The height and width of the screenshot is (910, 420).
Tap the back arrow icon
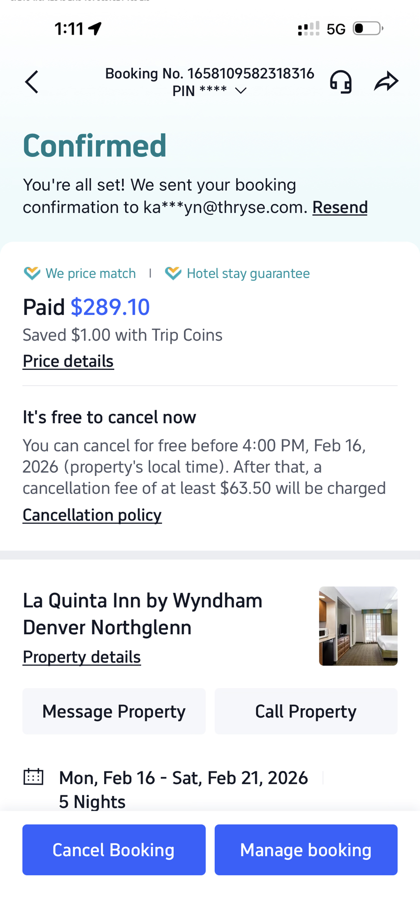point(31,82)
